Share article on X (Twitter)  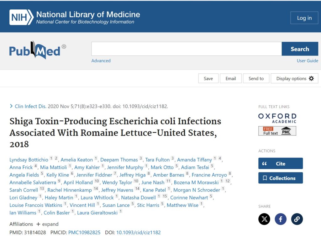pos(264,219)
